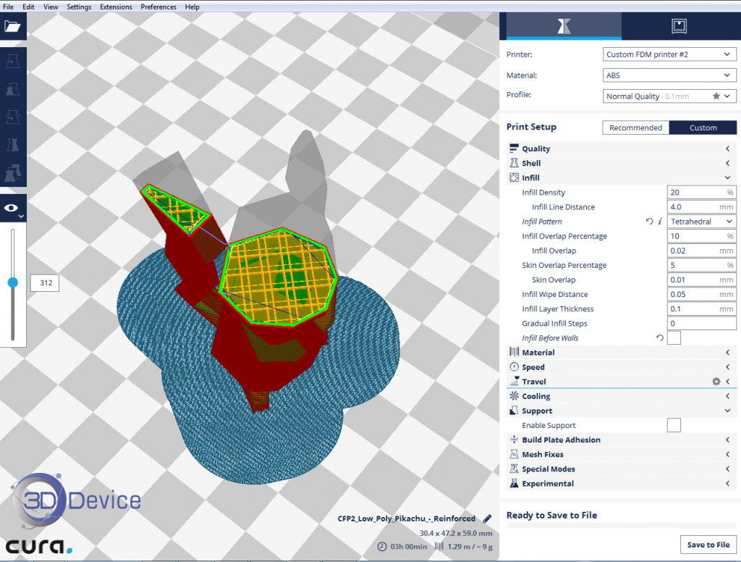Expand the Special Modes section
This screenshot has width=741, height=562.
622,469
